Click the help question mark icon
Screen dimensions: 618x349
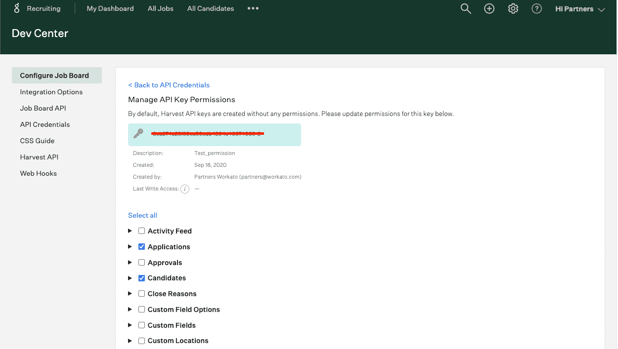(x=536, y=8)
